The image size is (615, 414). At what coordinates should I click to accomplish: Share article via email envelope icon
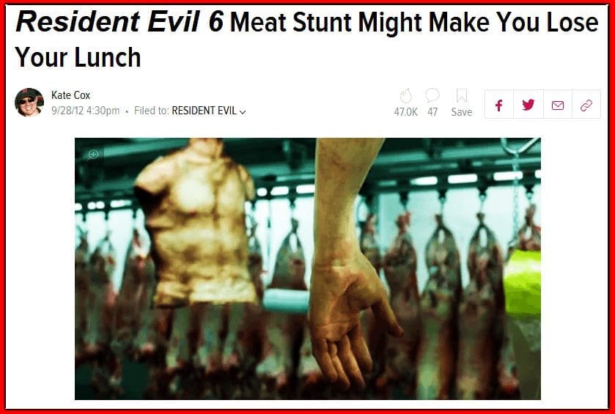coord(558,105)
